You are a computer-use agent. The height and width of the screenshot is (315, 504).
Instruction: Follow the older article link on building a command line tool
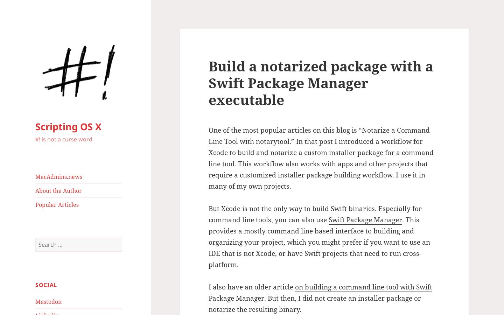tap(320, 293)
